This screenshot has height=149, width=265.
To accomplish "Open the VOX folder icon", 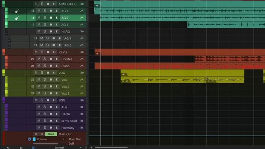I will click(82, 73).
